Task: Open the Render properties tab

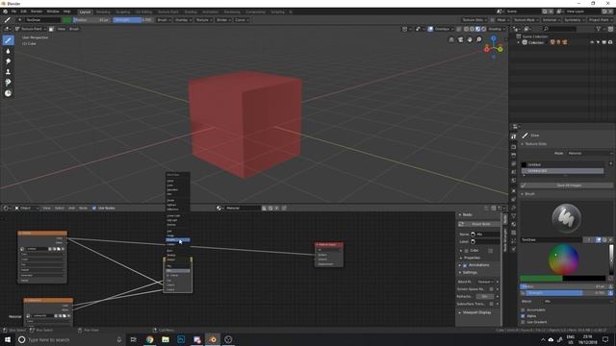Action: 513,147
